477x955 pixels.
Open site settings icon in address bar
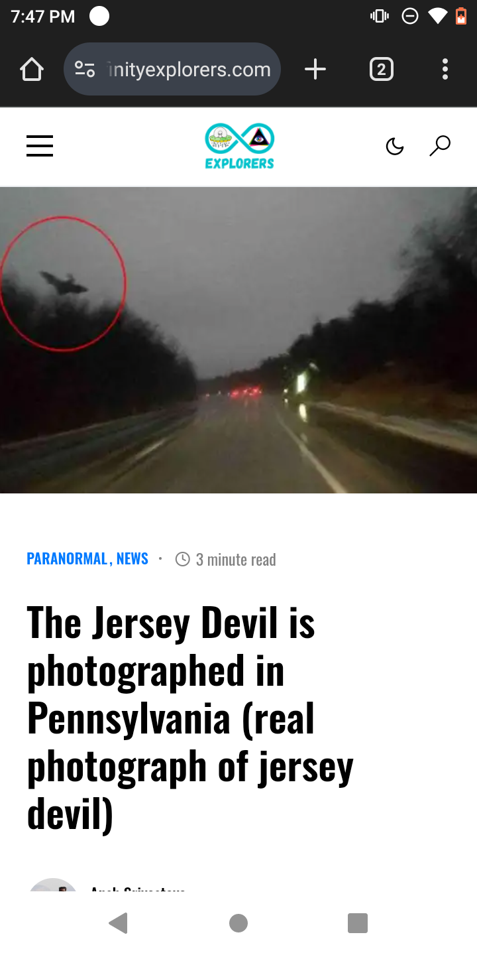coord(85,69)
